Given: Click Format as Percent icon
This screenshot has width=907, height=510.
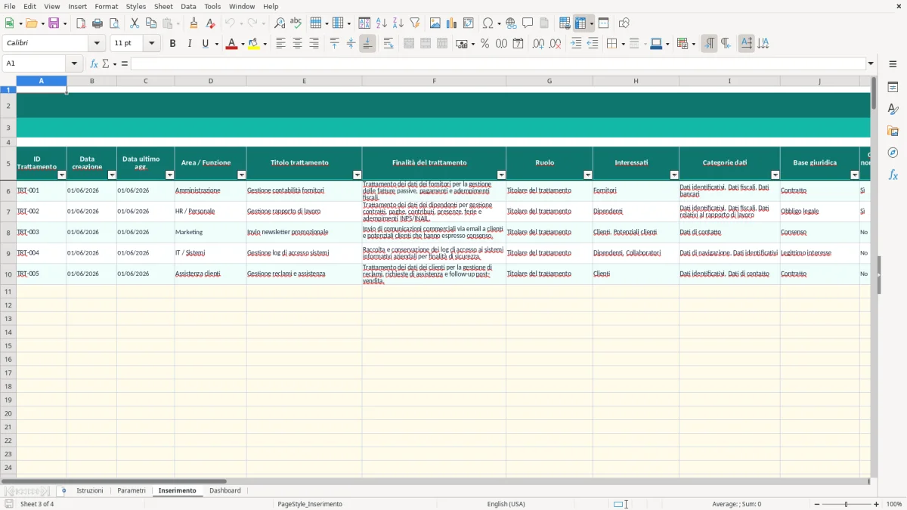Looking at the screenshot, I should tap(484, 44).
